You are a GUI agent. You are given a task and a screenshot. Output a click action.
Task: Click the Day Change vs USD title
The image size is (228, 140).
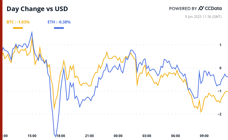click(x=37, y=9)
